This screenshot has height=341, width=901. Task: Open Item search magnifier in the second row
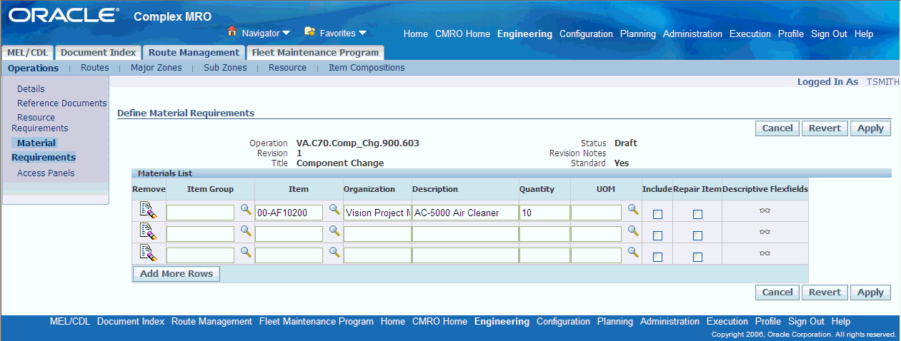coord(334,231)
